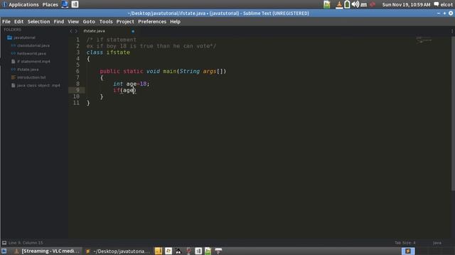Viewport: 455px width, 255px height.
Task: Click the red diamond tray icon
Action: point(373,4)
